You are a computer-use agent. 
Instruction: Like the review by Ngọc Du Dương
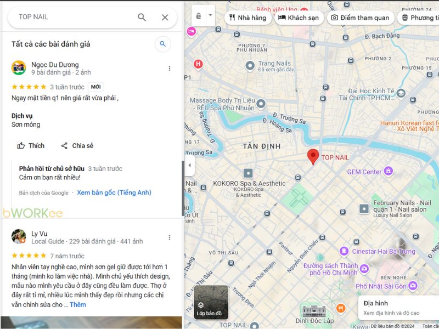[x=31, y=145]
